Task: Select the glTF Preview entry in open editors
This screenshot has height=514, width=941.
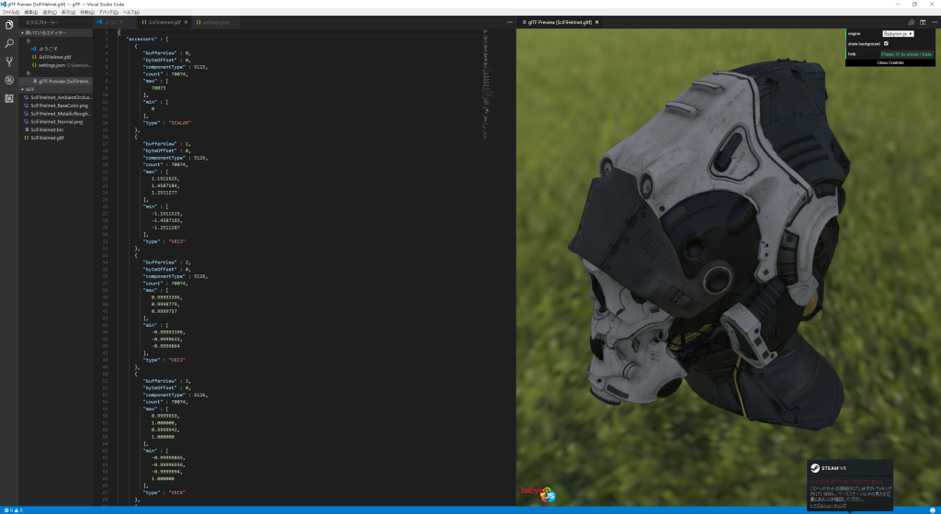Action: point(55,81)
